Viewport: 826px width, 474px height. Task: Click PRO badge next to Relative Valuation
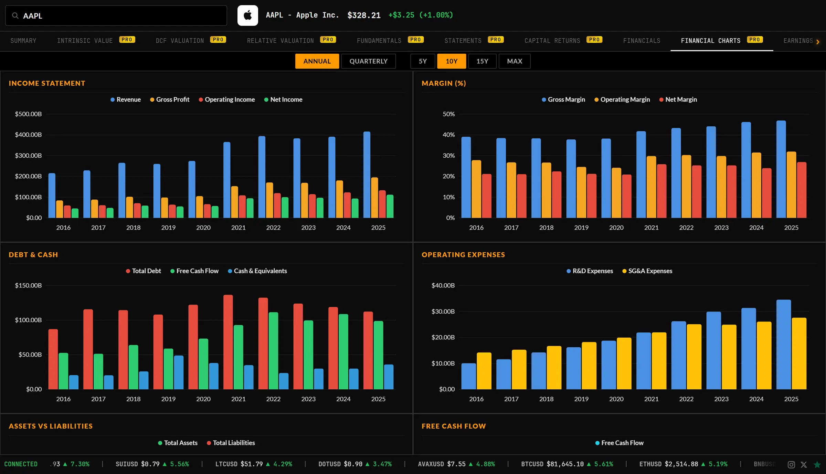328,40
